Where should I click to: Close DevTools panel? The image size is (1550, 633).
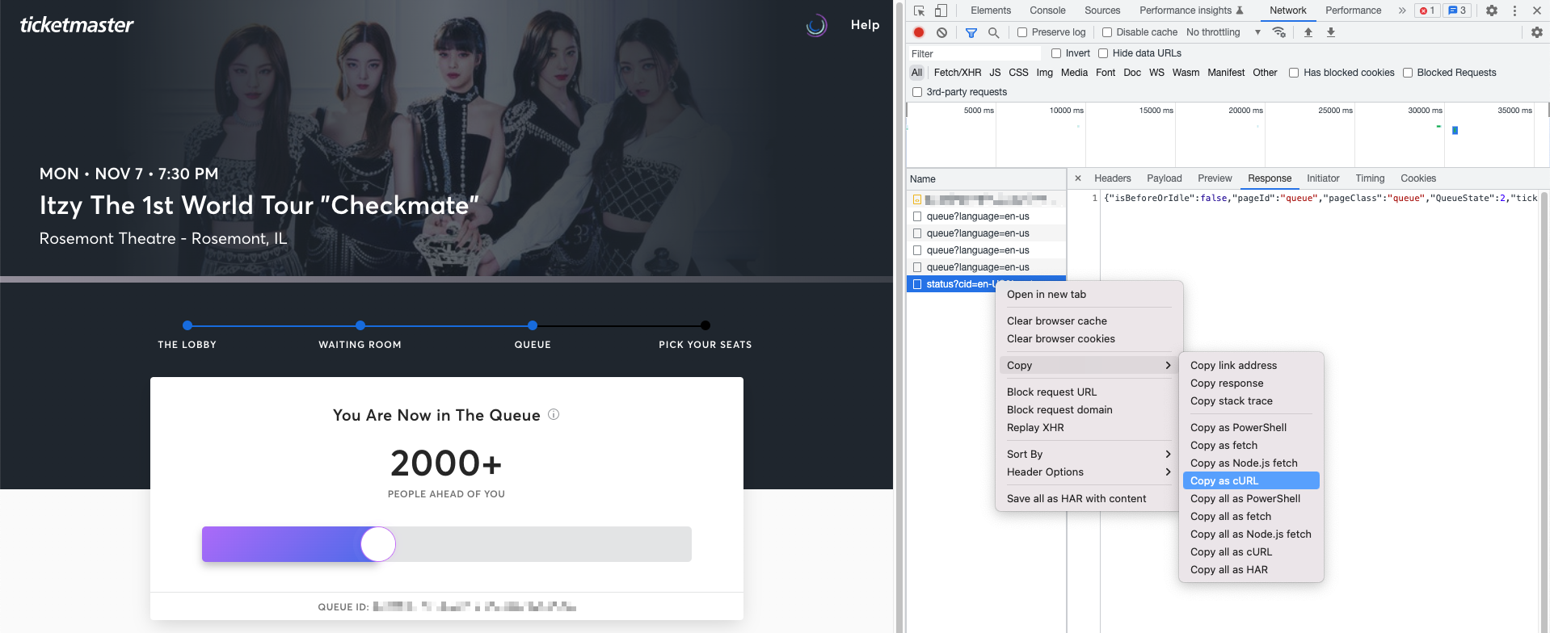1537,10
